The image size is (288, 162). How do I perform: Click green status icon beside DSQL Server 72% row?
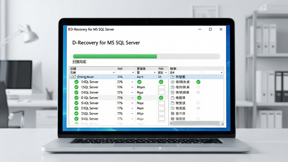coord(76,82)
